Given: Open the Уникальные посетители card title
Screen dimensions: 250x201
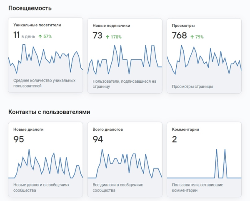Looking at the screenshot, I should (x=37, y=25).
